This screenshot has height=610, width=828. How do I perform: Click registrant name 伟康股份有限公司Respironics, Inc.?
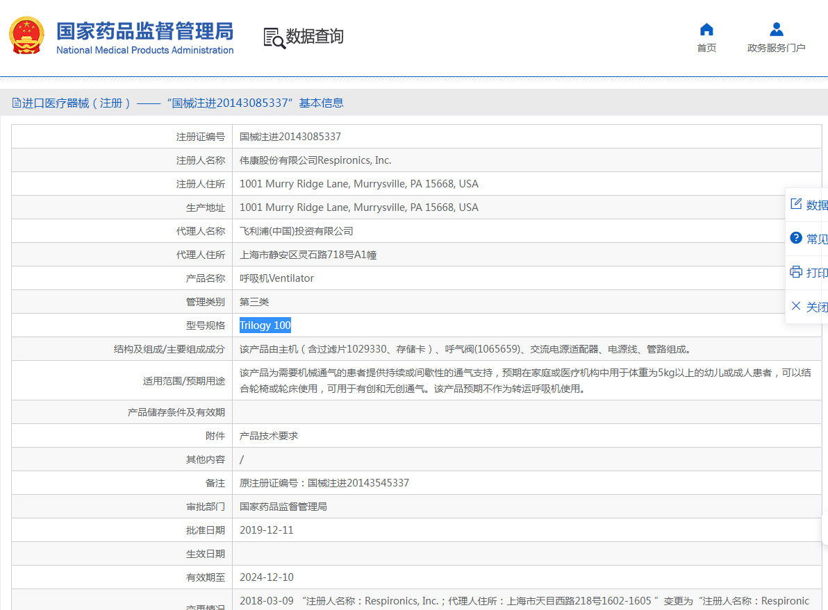[316, 160]
